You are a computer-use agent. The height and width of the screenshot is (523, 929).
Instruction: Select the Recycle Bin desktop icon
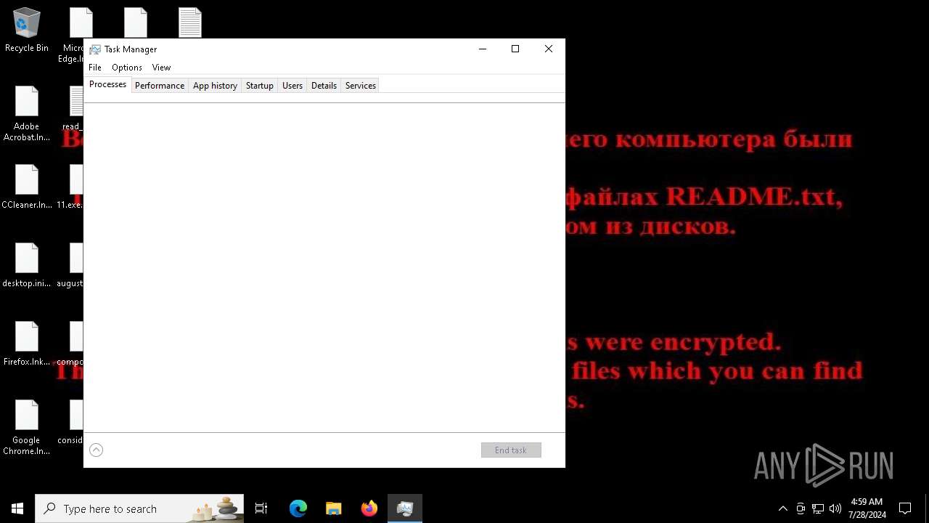pos(27,31)
